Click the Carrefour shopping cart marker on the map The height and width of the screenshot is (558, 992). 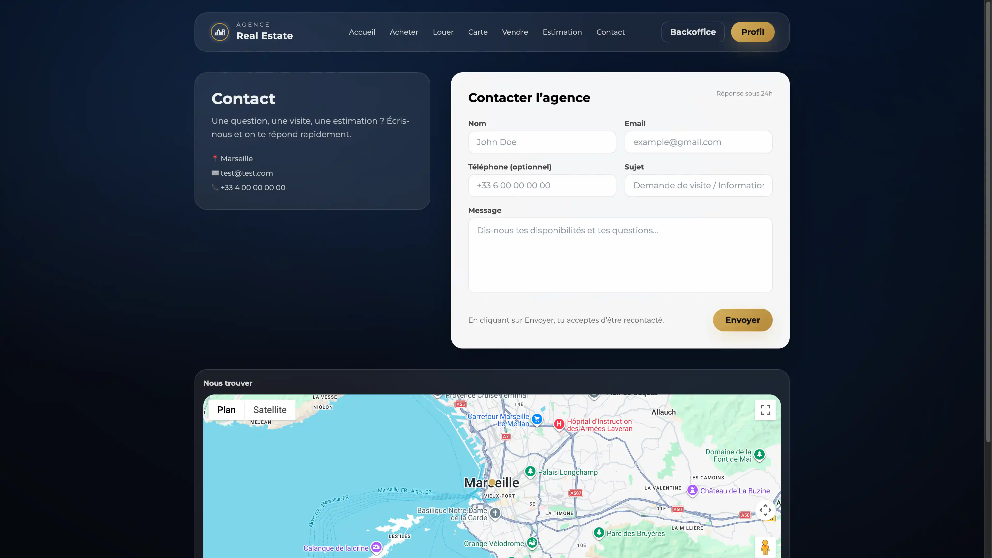tap(537, 420)
